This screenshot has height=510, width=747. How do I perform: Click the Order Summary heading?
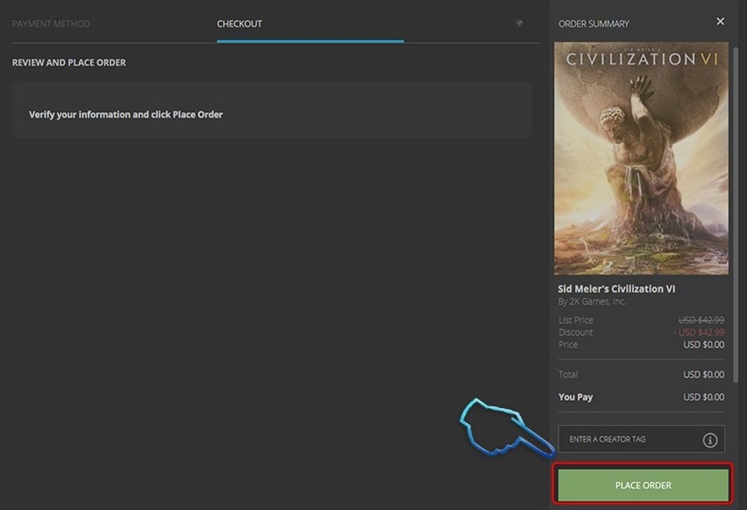[594, 24]
